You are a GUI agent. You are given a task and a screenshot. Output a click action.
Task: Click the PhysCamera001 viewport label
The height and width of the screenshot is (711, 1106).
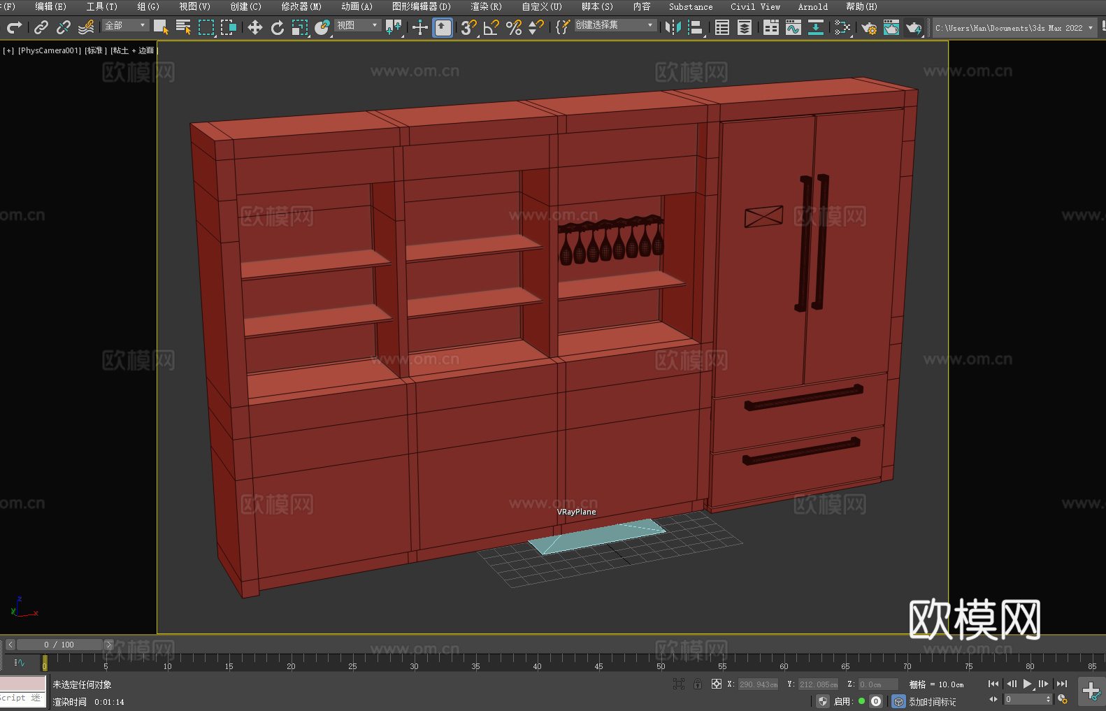[50, 50]
